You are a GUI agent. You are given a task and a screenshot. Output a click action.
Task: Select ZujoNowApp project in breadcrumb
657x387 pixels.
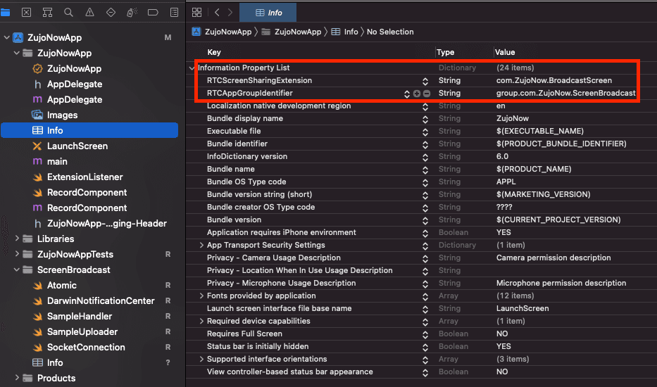[x=222, y=32]
